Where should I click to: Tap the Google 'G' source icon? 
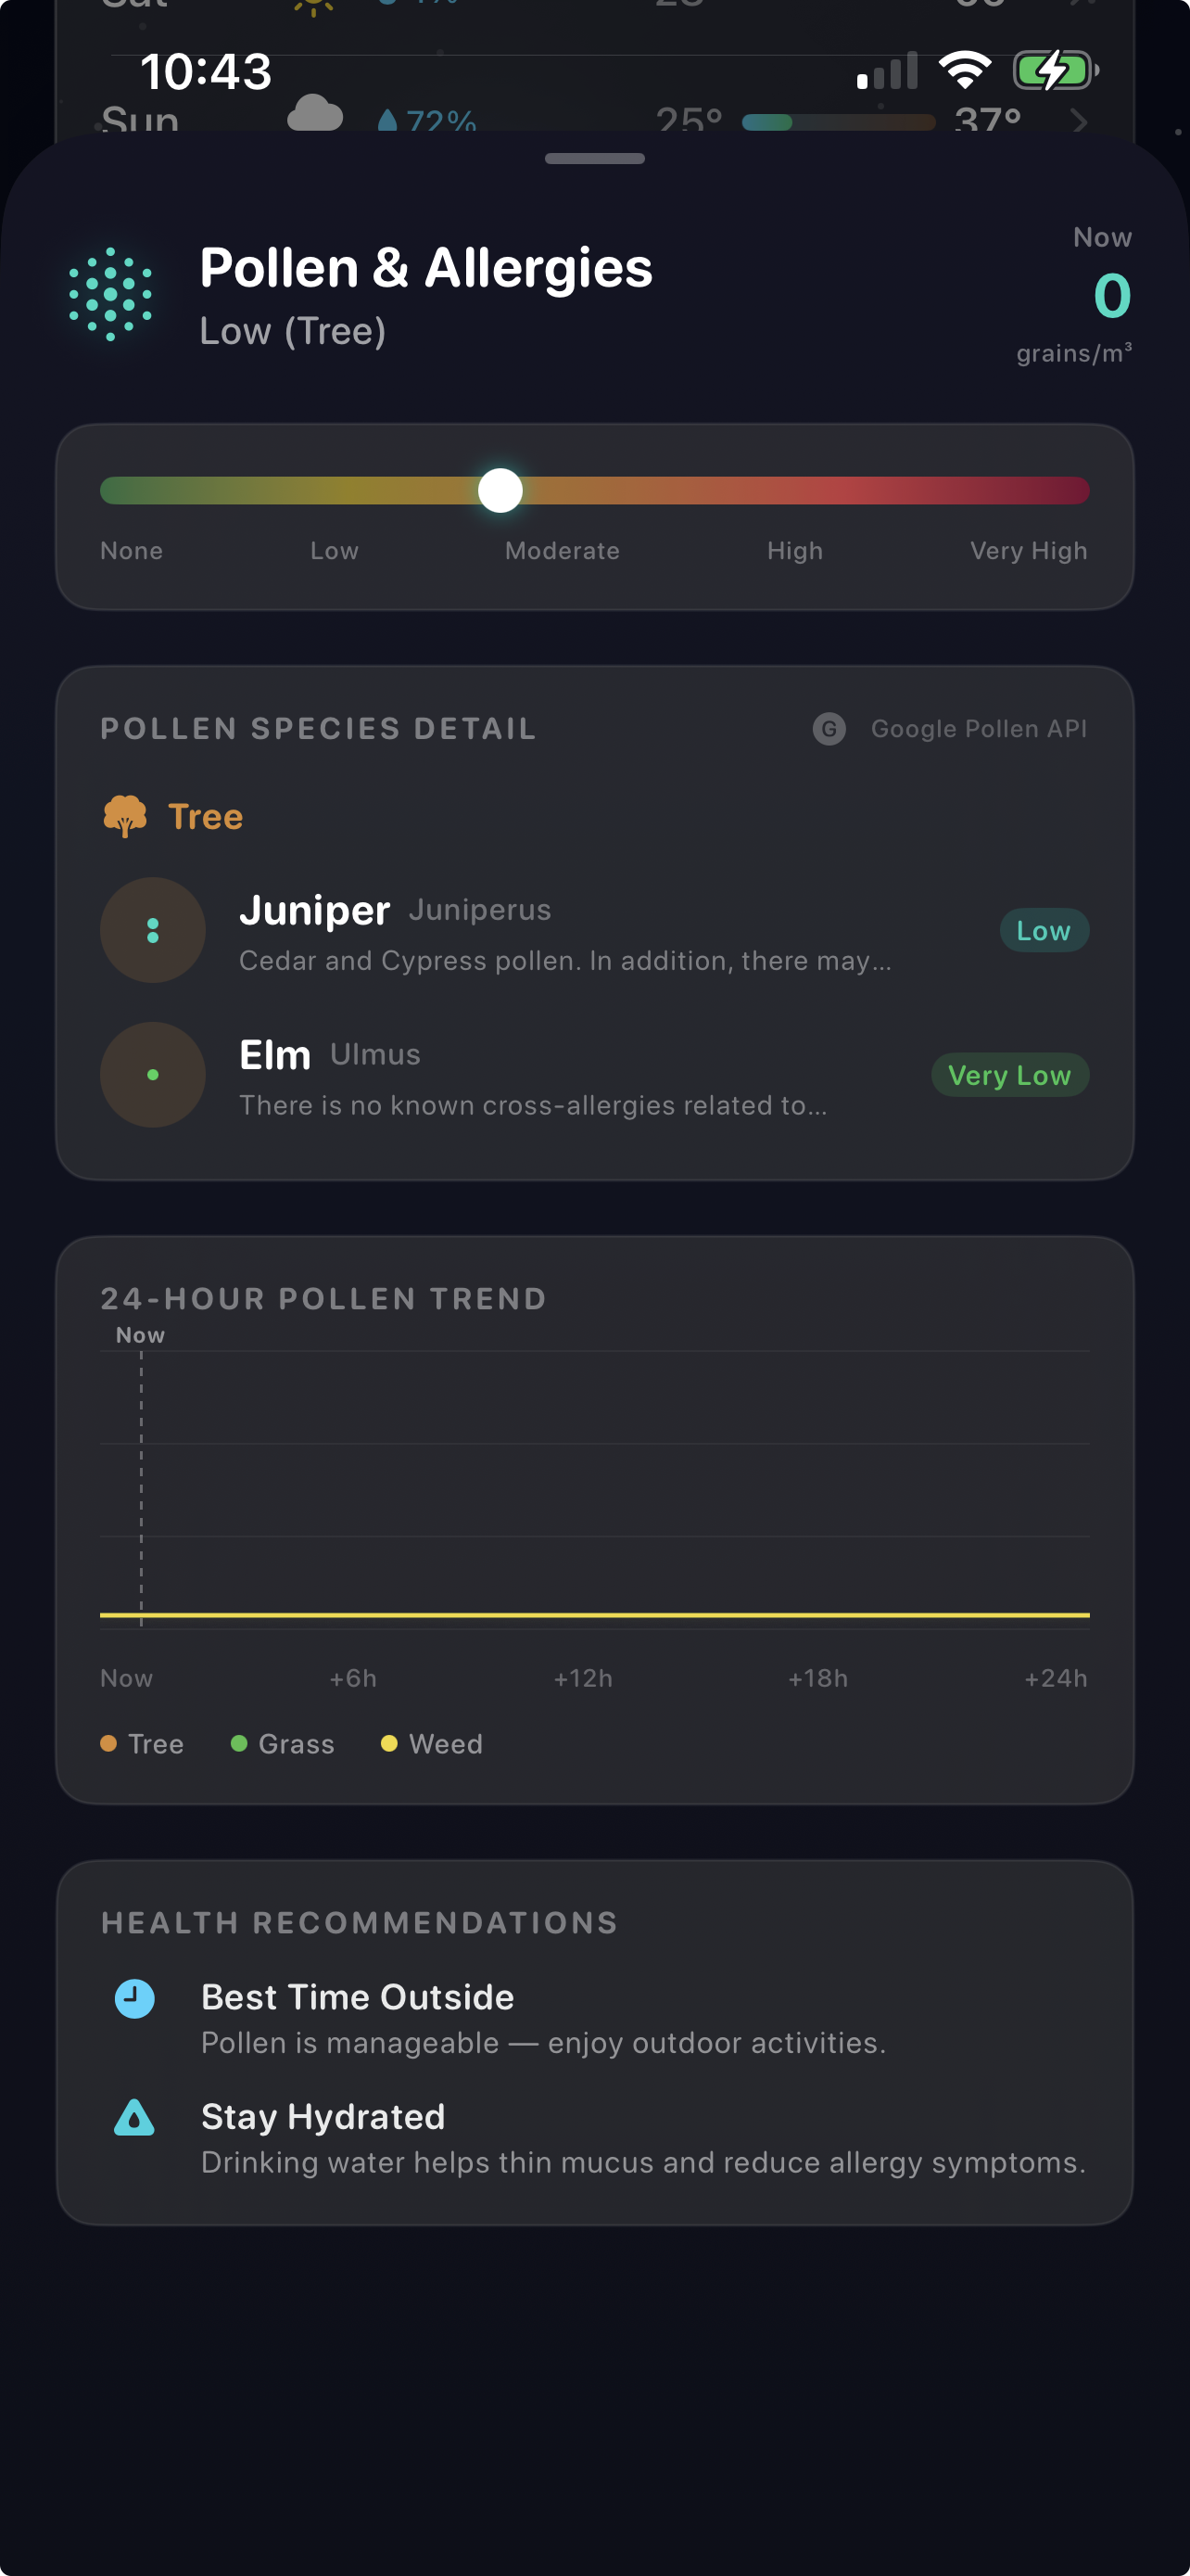click(829, 729)
